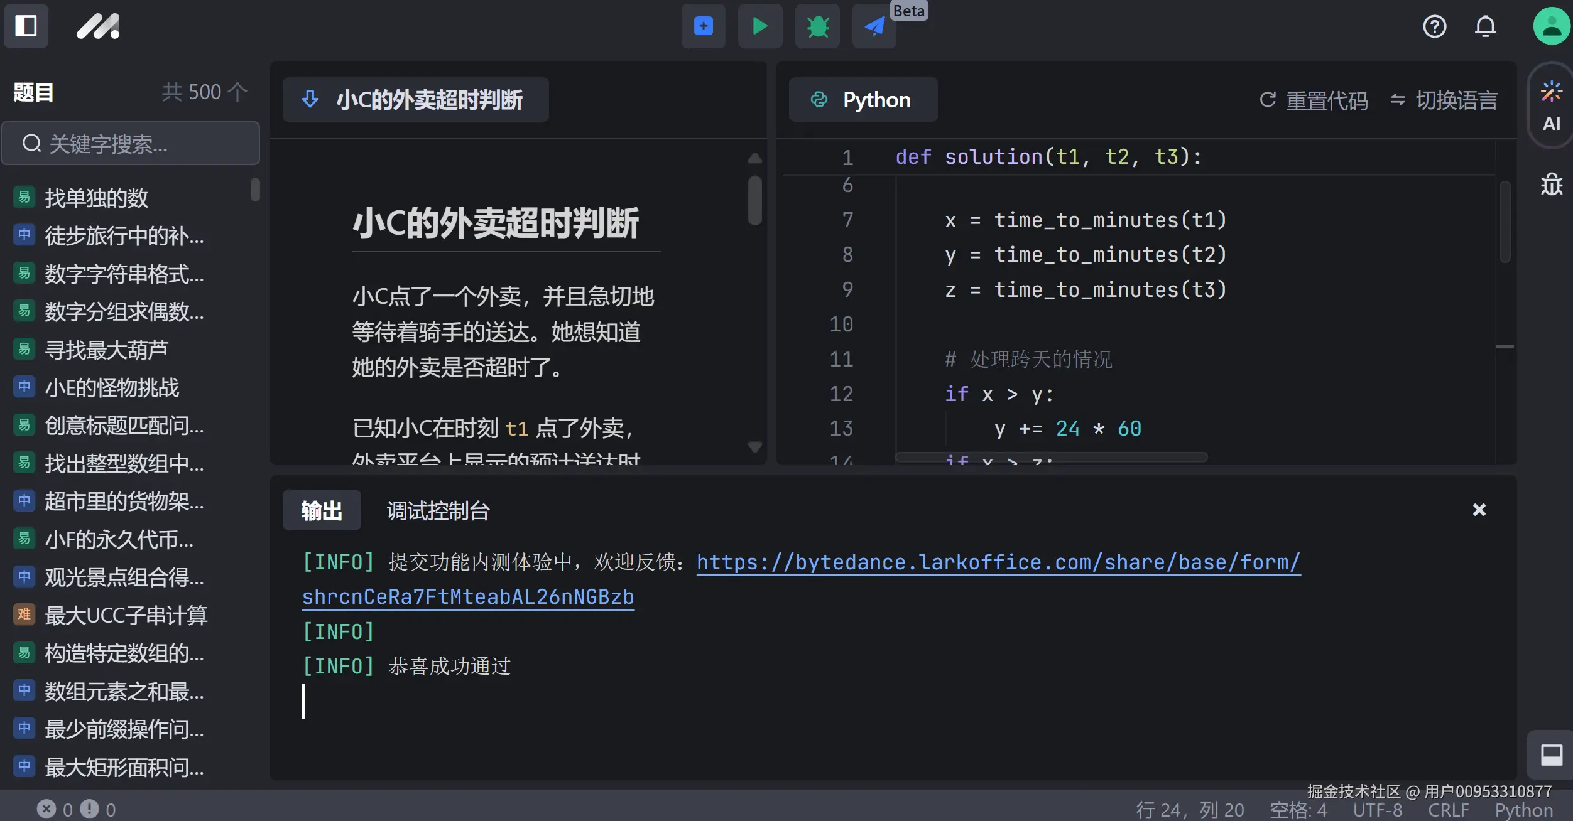Open problem 找单独的数

[96, 198]
